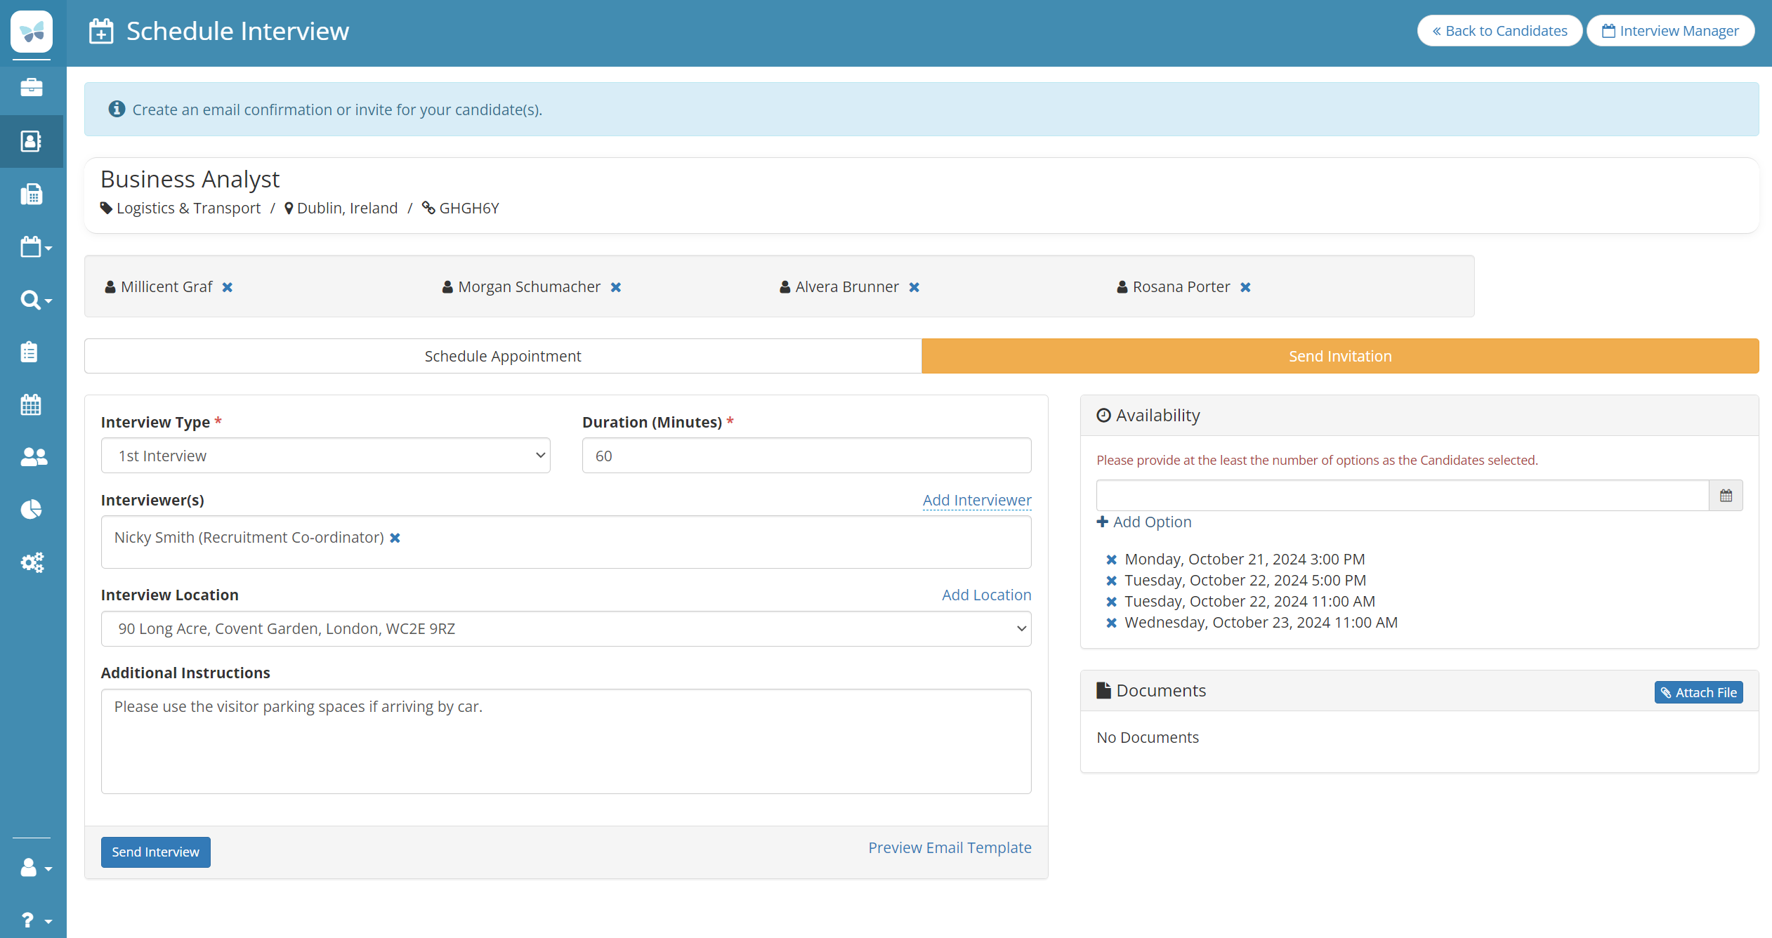Viewport: 1772px width, 938px height.
Task: Remove Millicent Graf from candidates
Action: [228, 287]
